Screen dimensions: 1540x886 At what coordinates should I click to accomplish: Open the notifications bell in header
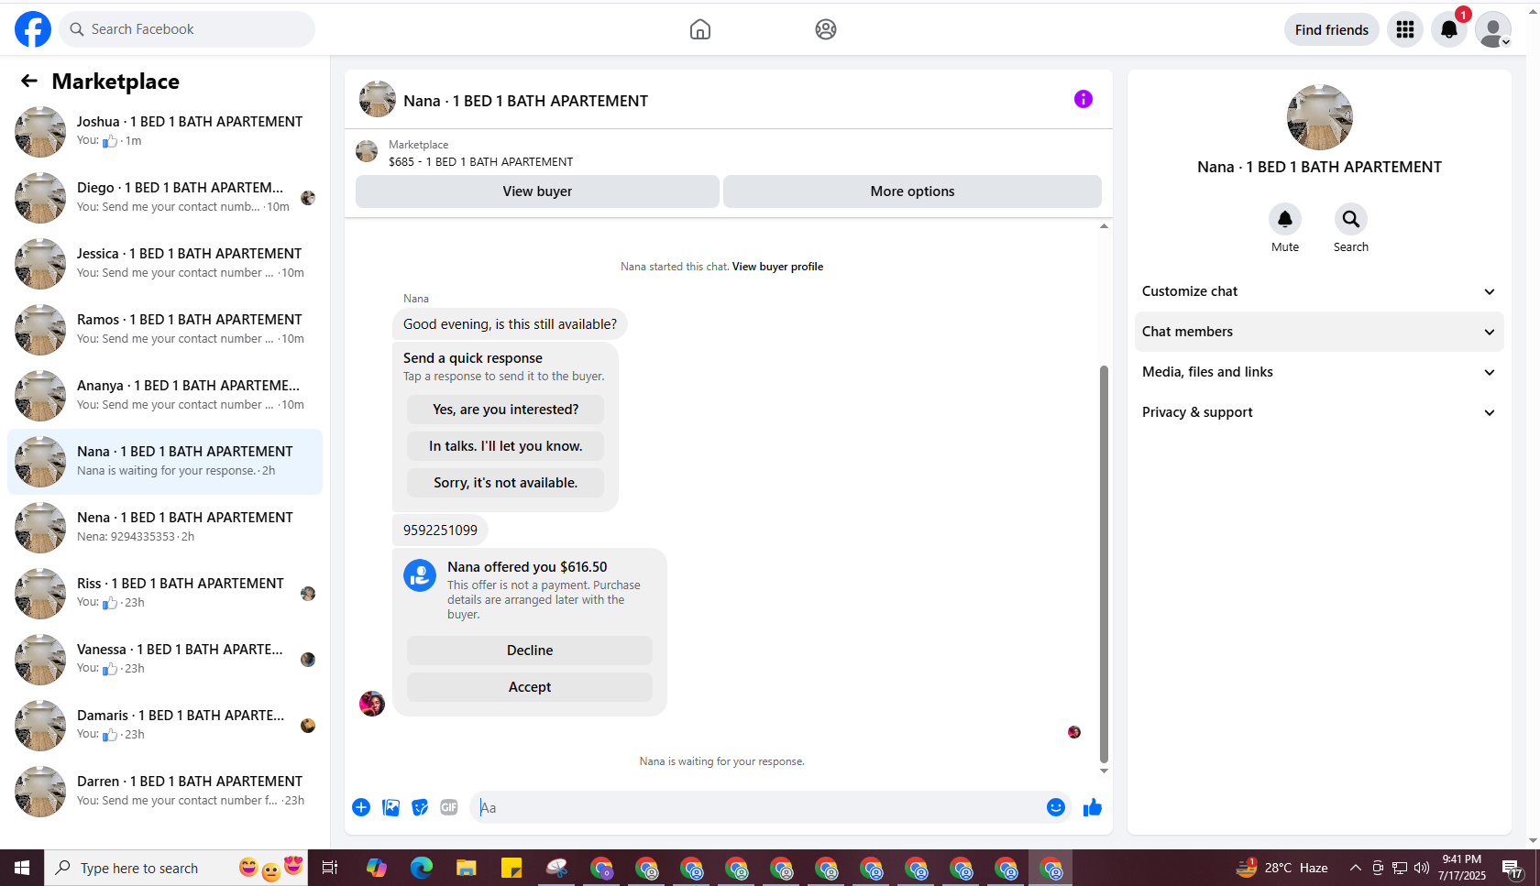(x=1449, y=29)
